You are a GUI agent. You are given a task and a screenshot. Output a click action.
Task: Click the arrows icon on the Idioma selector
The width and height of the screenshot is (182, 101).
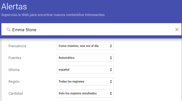tap(111, 70)
